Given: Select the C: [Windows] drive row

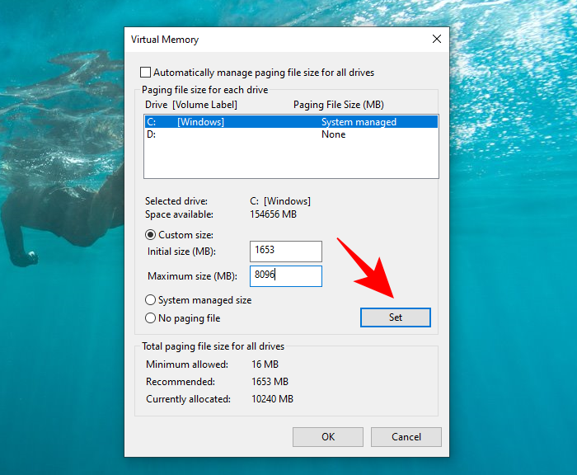Looking at the screenshot, I should click(x=291, y=122).
